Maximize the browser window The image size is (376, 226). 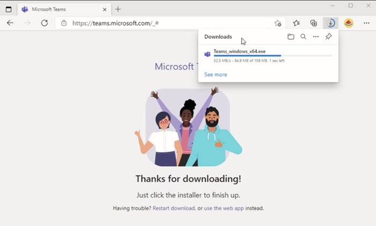[351, 5]
